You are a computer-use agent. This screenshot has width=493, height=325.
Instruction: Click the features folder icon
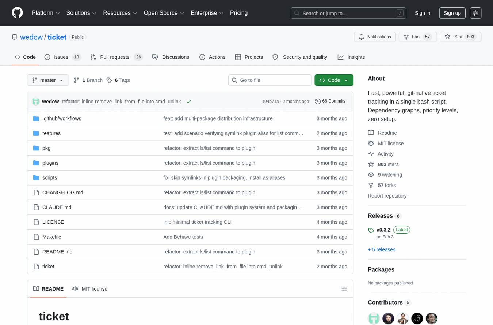pyautogui.click(x=36, y=133)
